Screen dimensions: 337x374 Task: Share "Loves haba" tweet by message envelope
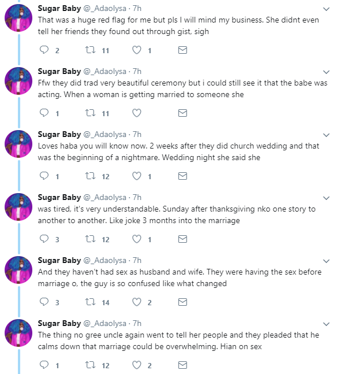(x=183, y=176)
